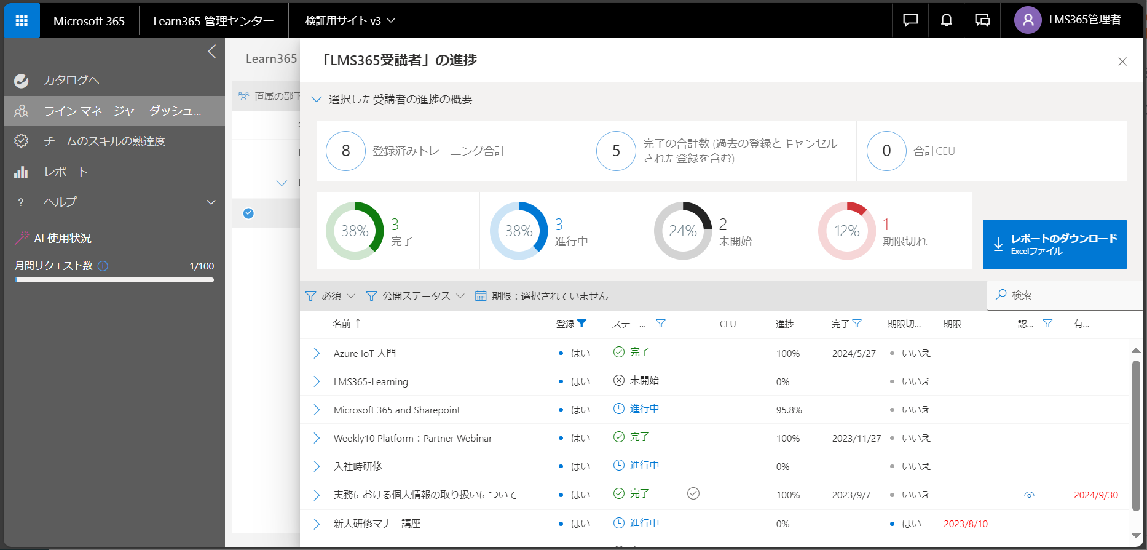Filter by the 認定 column funnel
The height and width of the screenshot is (550, 1147).
[1048, 324]
